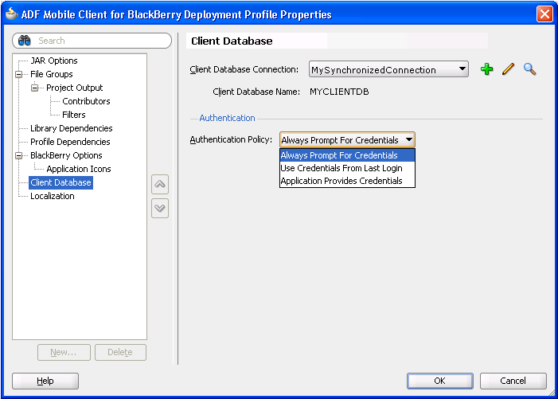This screenshot has height=399, width=558.
Task: Open Help for this dialog
Action: 45,381
